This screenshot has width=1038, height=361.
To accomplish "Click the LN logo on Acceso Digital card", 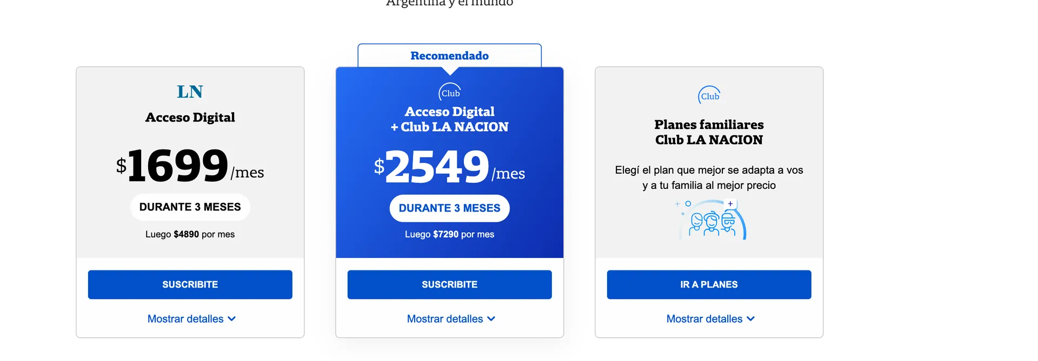I will (x=190, y=92).
